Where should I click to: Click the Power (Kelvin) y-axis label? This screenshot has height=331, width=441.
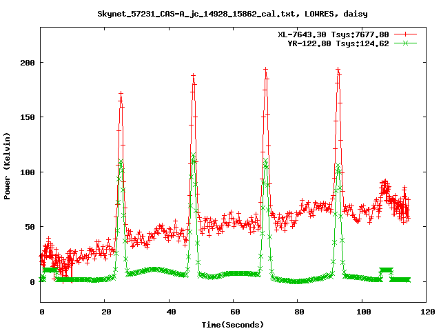tap(7, 166)
